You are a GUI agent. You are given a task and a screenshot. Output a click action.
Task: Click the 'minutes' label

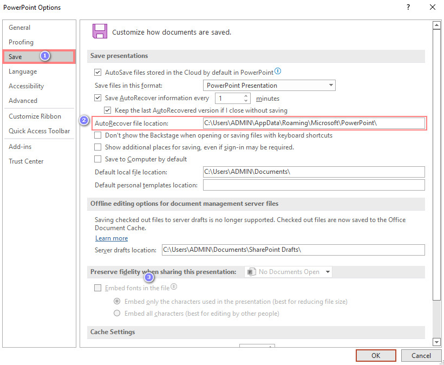point(267,99)
